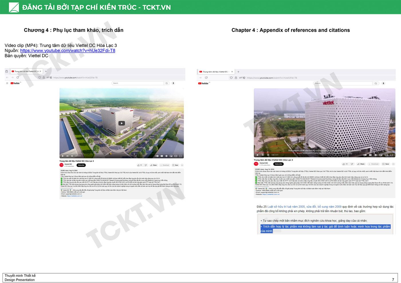Close the browser tab in right screenshot

tap(232, 72)
